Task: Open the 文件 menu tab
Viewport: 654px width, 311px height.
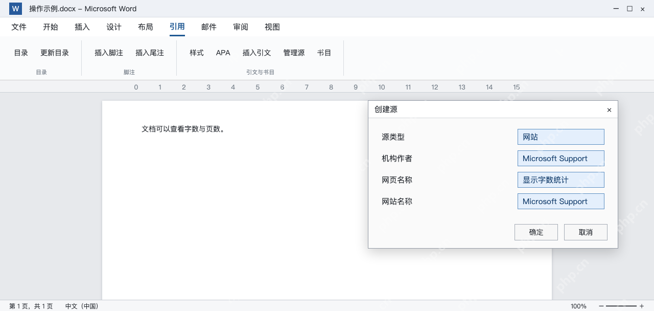Action: tap(19, 27)
